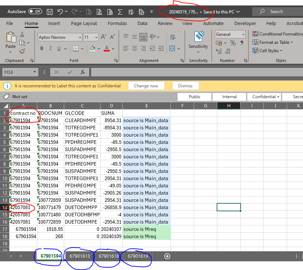Click the Format Painter brush icon

click(x=22, y=51)
